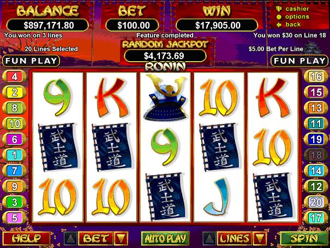Spin the reels with SPIN button

click(304, 238)
